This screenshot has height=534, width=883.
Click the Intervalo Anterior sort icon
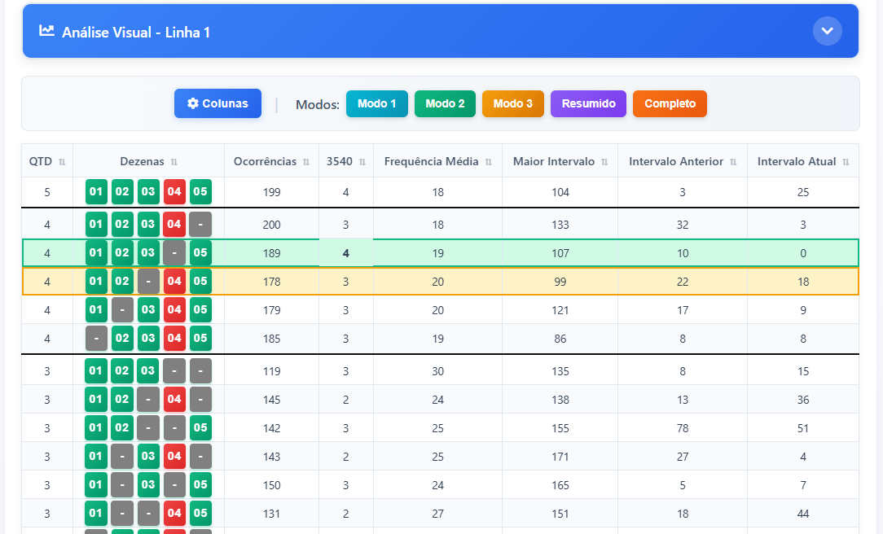733,162
